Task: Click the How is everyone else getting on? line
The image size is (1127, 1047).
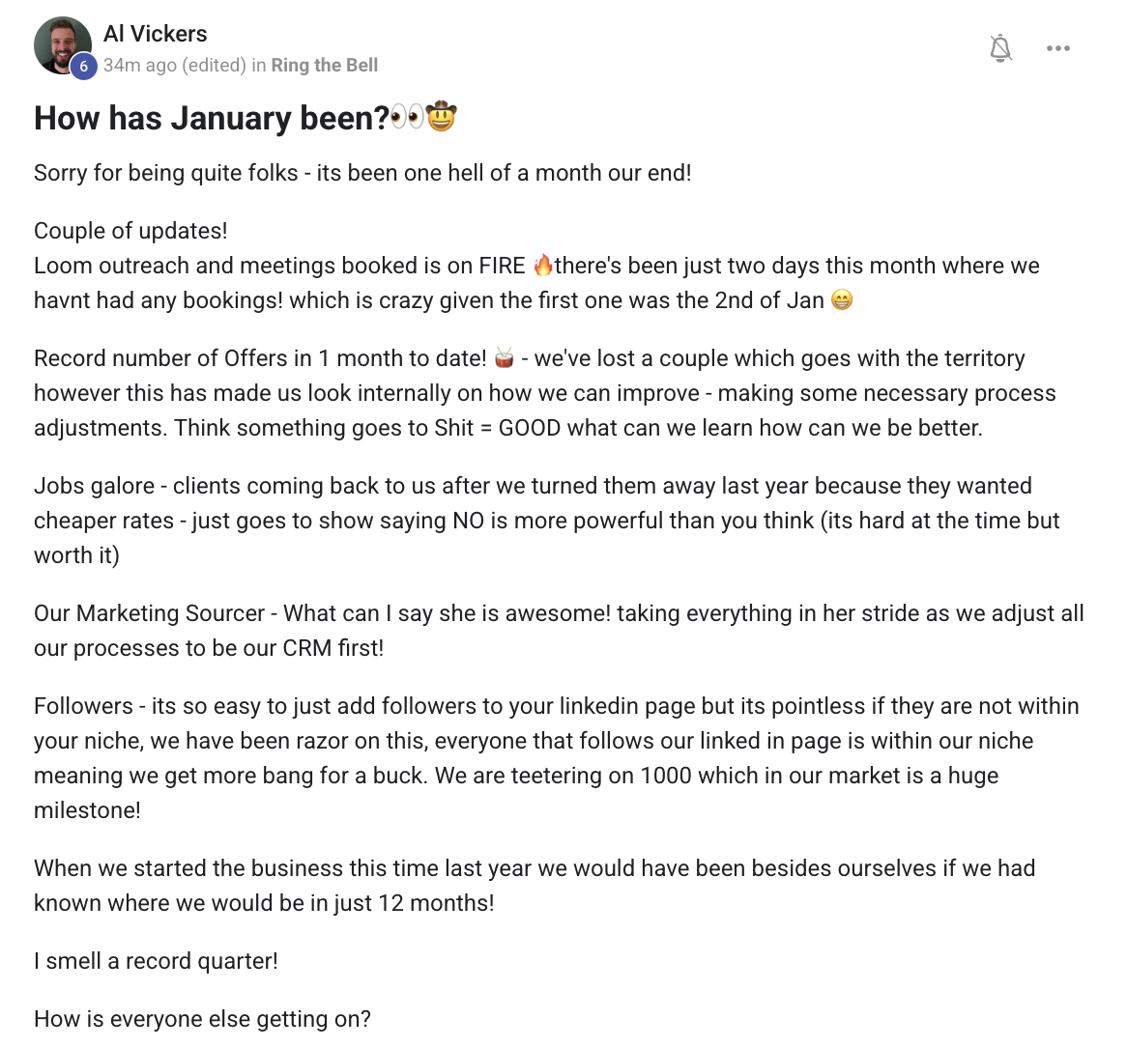Action: pos(202,1019)
